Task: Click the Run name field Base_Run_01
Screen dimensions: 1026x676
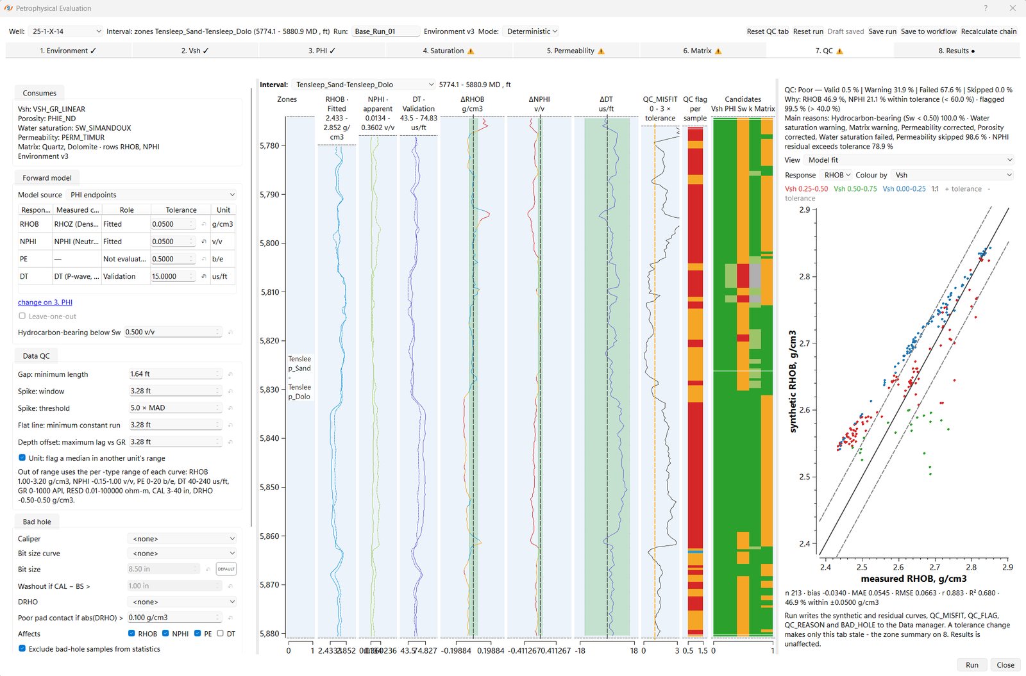Action: tap(386, 31)
